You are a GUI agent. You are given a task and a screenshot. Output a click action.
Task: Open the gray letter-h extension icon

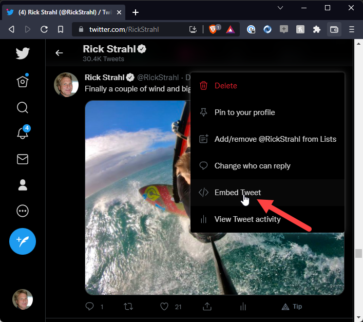click(300, 29)
